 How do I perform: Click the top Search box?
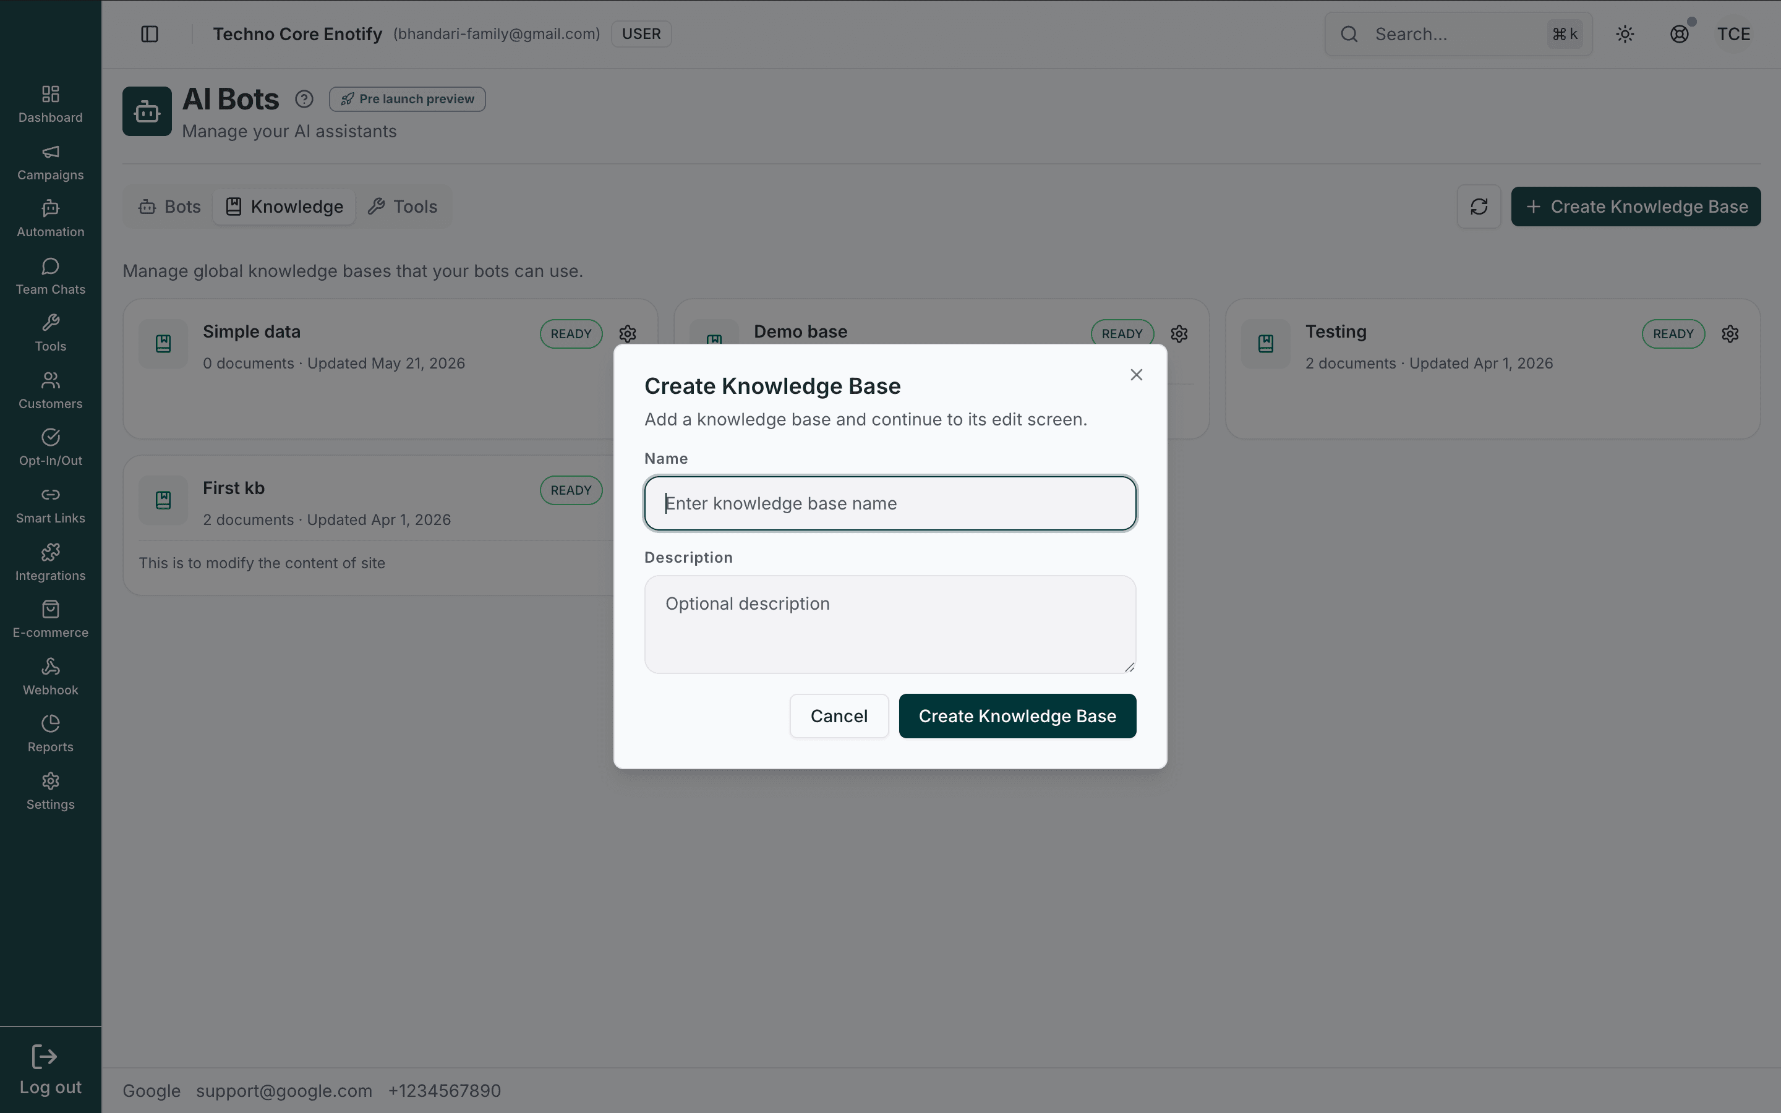[x=1458, y=34]
